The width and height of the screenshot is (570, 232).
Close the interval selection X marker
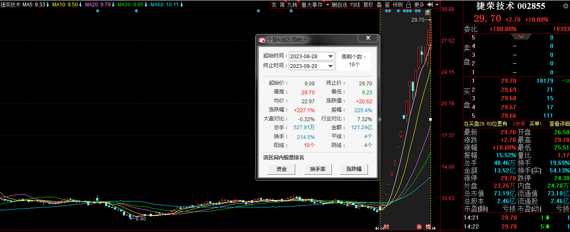[x=427, y=13]
